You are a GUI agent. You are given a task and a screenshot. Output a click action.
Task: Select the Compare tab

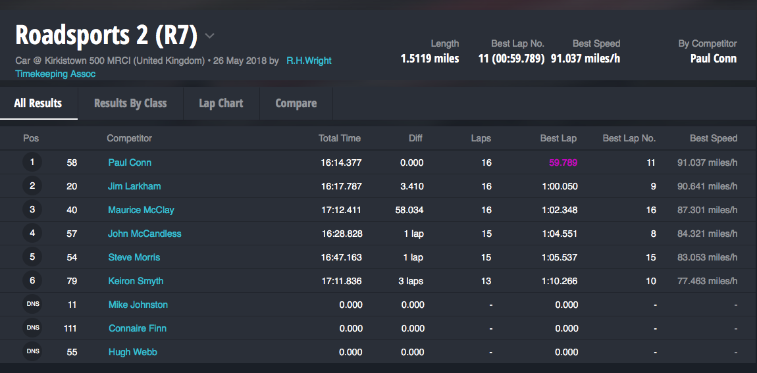[x=296, y=103]
